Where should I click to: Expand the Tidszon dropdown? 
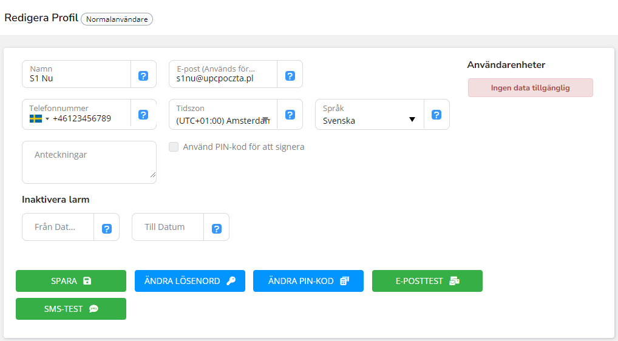tap(223, 120)
